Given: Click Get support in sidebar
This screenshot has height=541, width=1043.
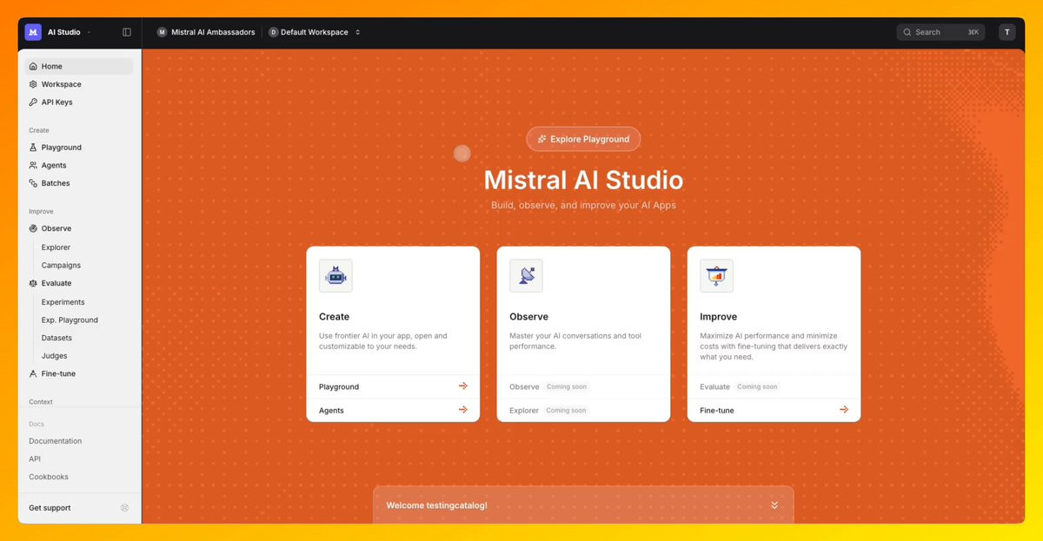Looking at the screenshot, I should 50,508.
